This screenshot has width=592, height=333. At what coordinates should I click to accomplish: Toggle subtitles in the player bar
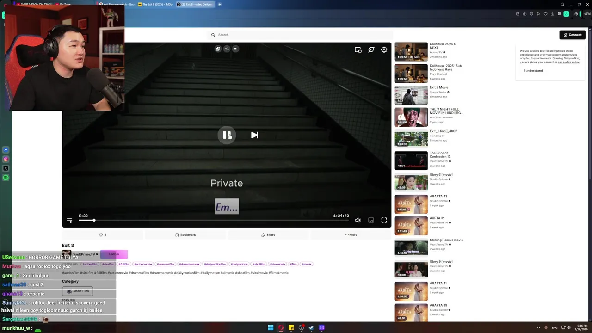(x=371, y=221)
